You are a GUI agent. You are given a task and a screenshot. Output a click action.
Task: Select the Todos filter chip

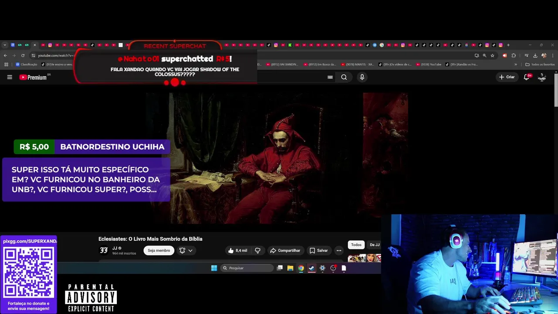tap(356, 245)
